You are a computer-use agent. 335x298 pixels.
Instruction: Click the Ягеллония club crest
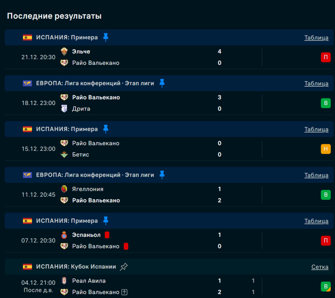pos(64,189)
